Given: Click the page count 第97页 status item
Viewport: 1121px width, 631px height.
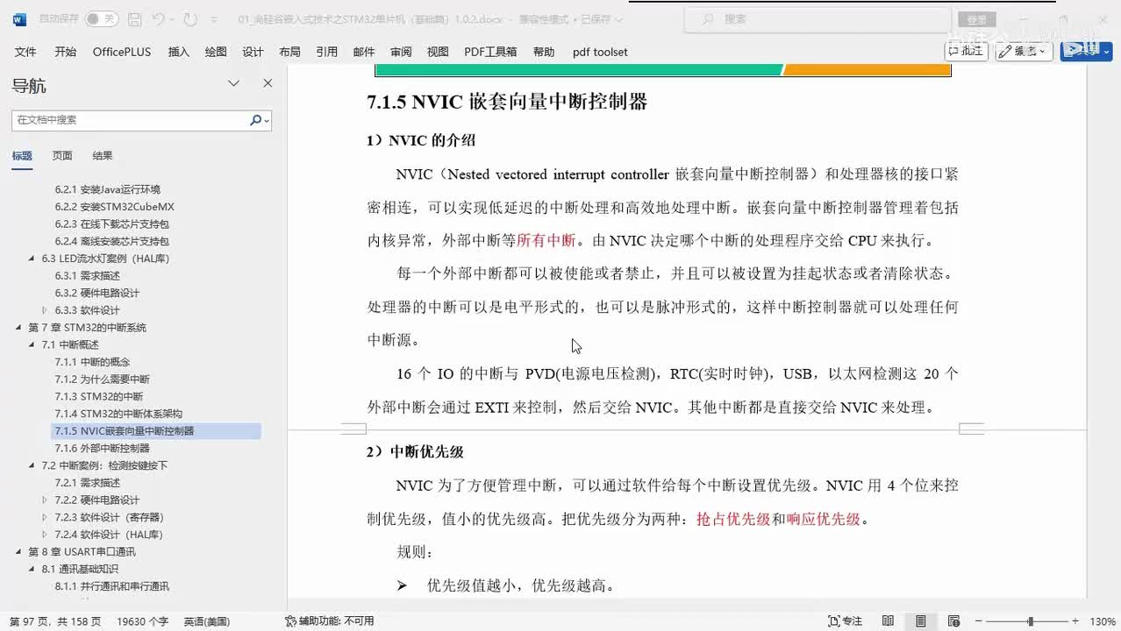Looking at the screenshot, I should point(54,621).
